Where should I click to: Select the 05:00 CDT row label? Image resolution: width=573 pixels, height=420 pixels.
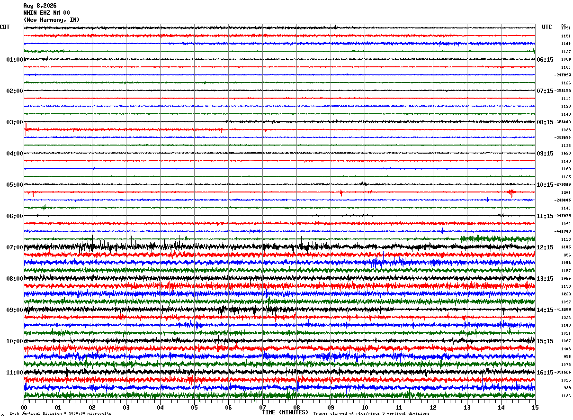tap(15, 185)
